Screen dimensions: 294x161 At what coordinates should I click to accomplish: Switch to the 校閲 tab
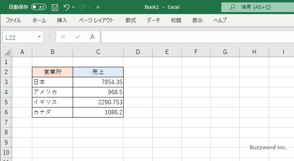point(176,20)
